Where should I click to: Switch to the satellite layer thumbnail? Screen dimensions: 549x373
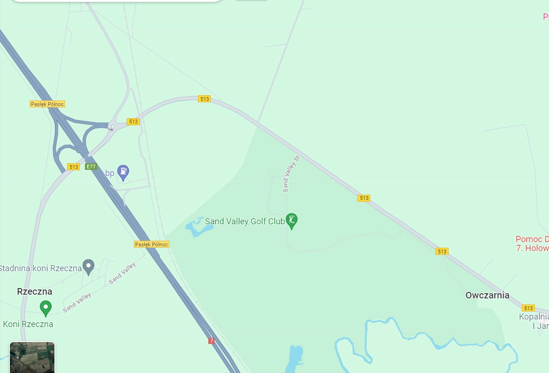(32, 357)
